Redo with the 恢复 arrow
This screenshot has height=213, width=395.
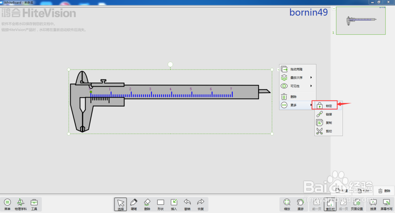point(201,204)
